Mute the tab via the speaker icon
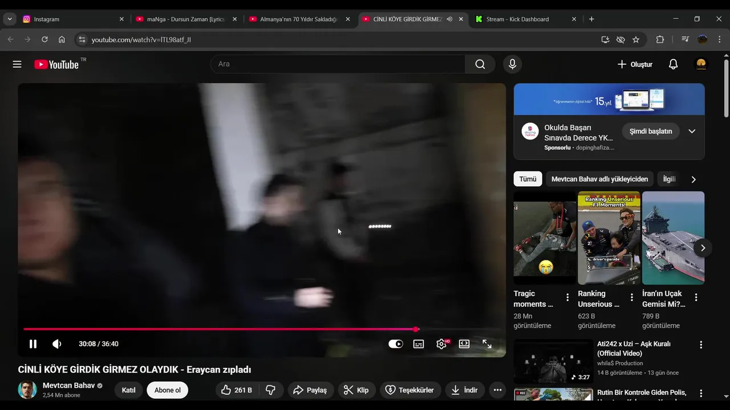The width and height of the screenshot is (730, 410). (x=449, y=19)
